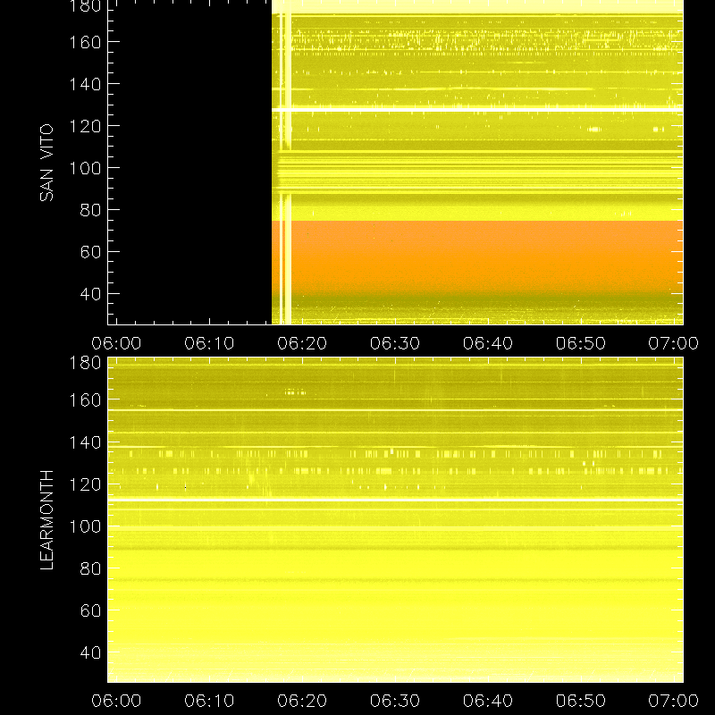Select the 60 tick label on San Vito axis
This screenshot has height=715, width=715.
tap(91, 252)
